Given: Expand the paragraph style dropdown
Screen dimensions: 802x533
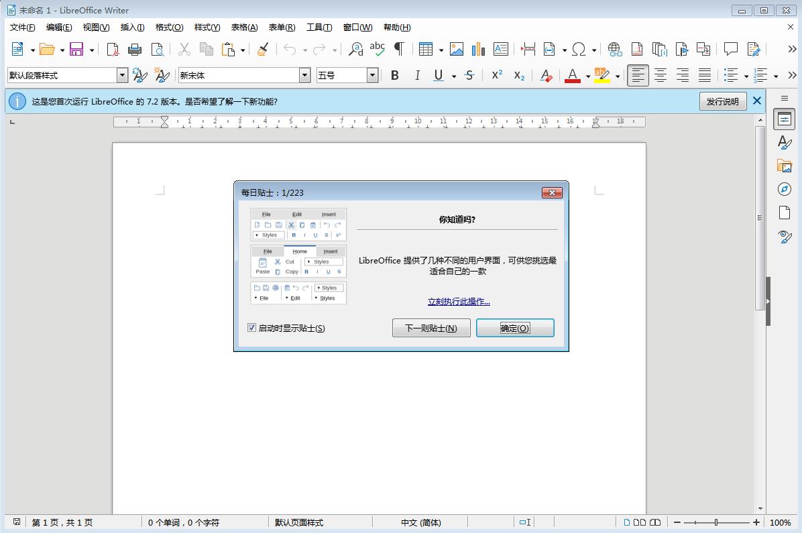Looking at the screenshot, I should [122, 76].
